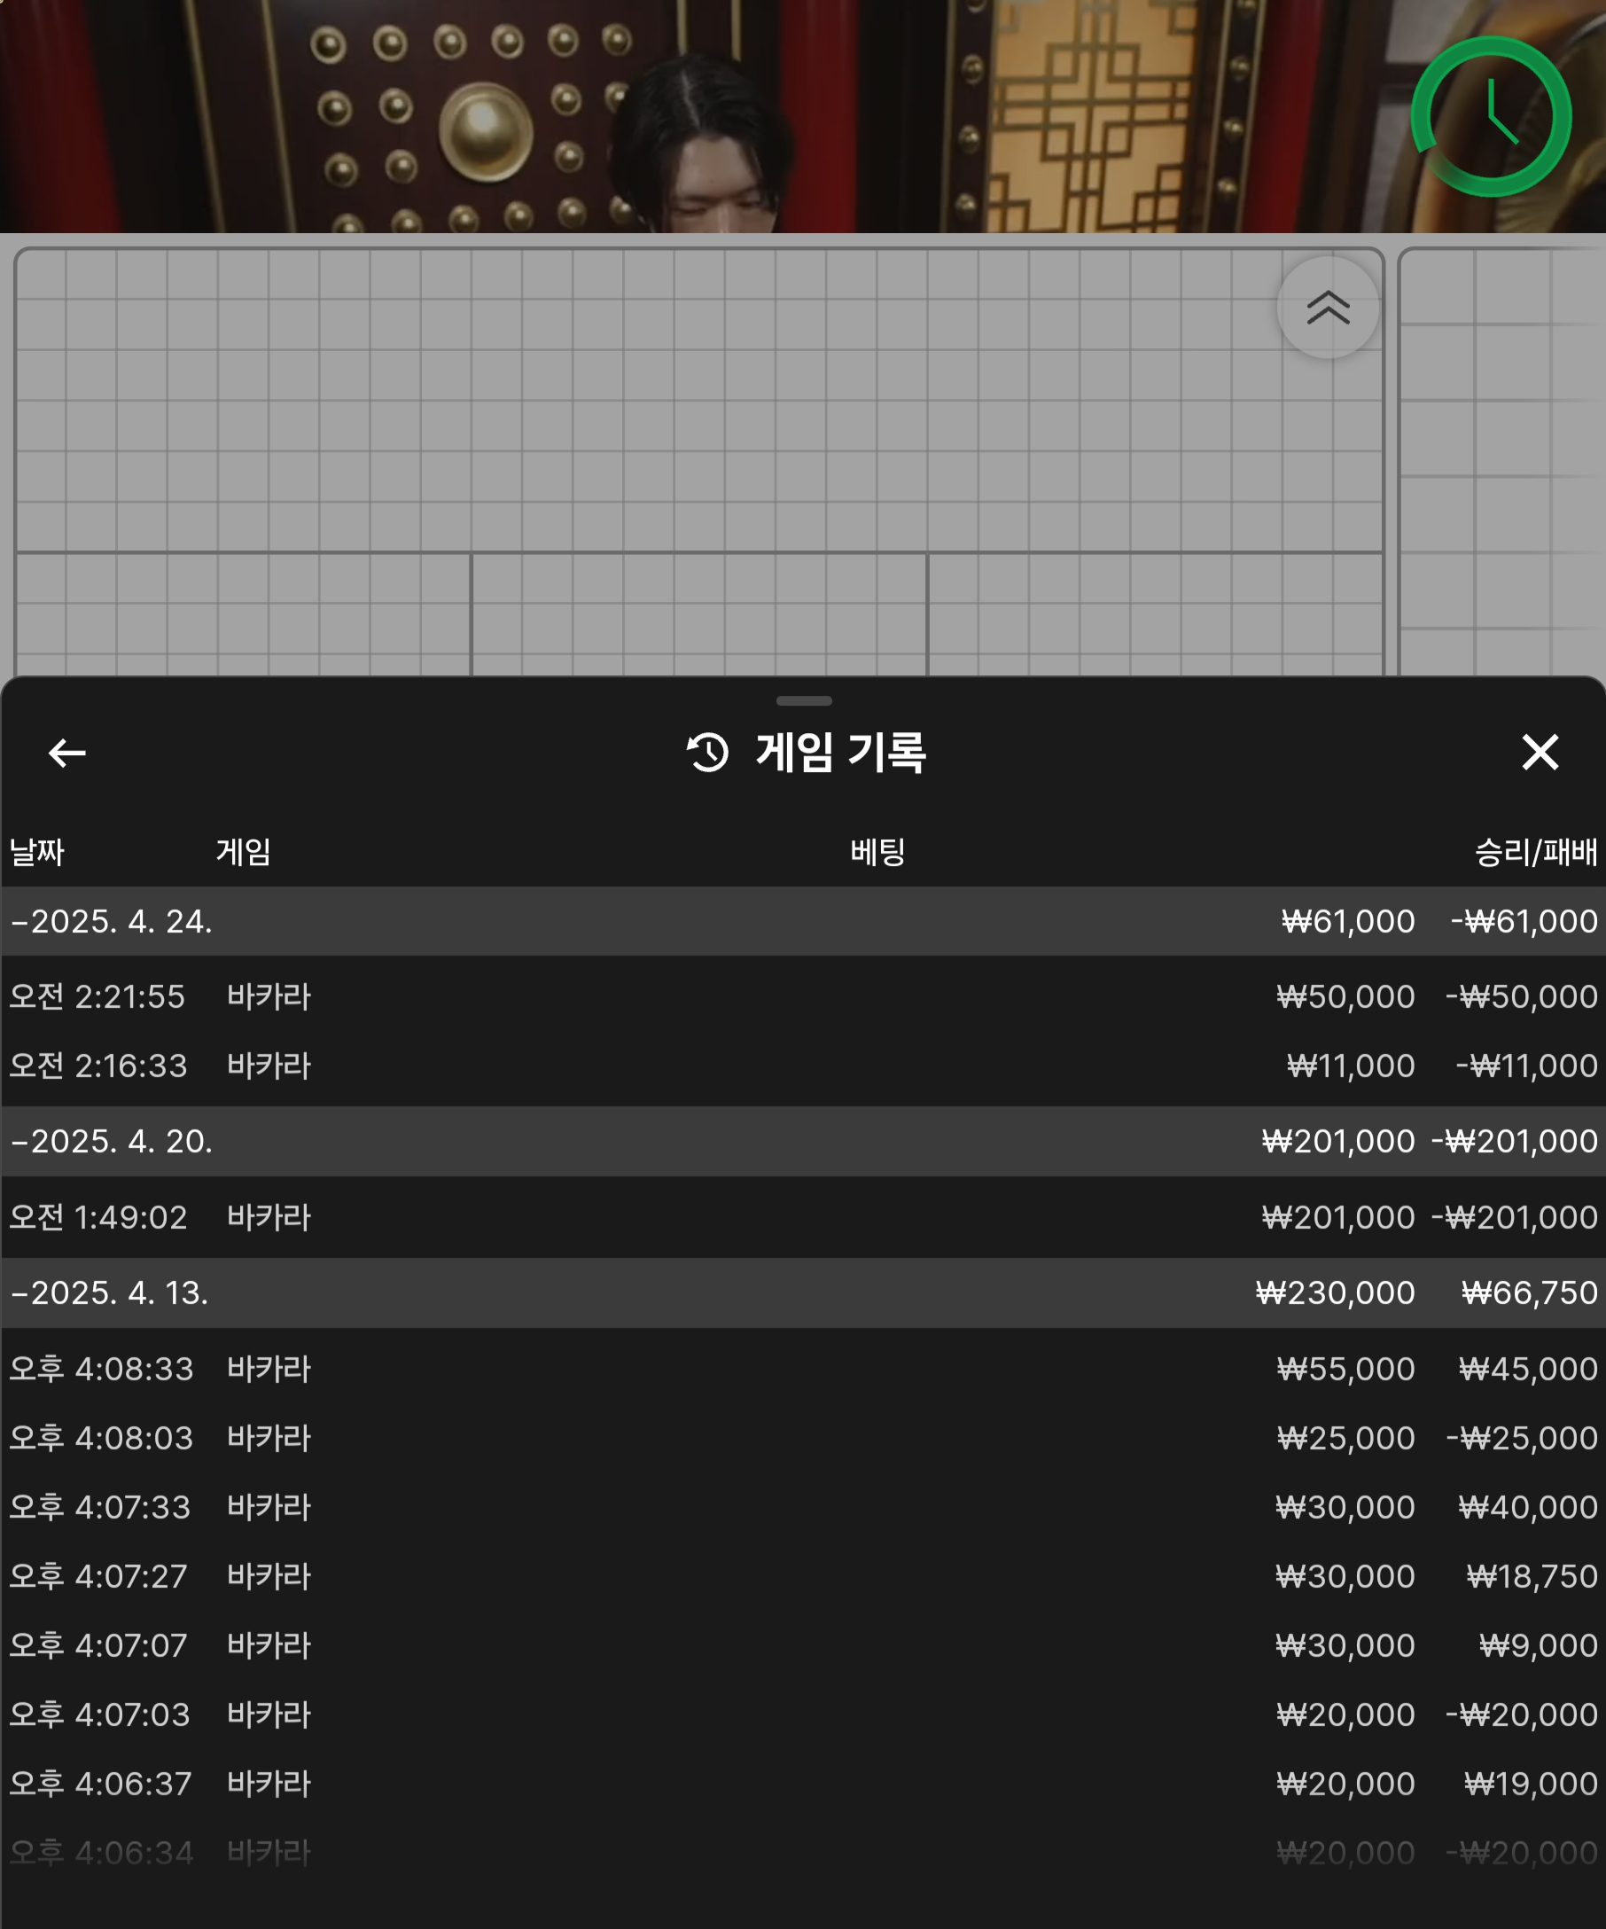1606x1929 pixels.
Task: Click the history clock icon beside title
Action: pyautogui.click(x=707, y=753)
